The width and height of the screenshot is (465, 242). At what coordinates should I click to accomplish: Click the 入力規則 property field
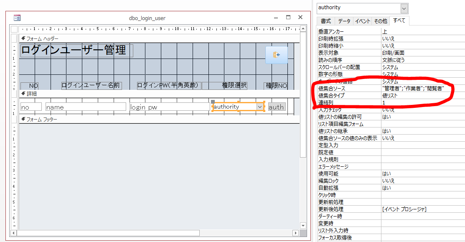pyautogui.click(x=423, y=160)
